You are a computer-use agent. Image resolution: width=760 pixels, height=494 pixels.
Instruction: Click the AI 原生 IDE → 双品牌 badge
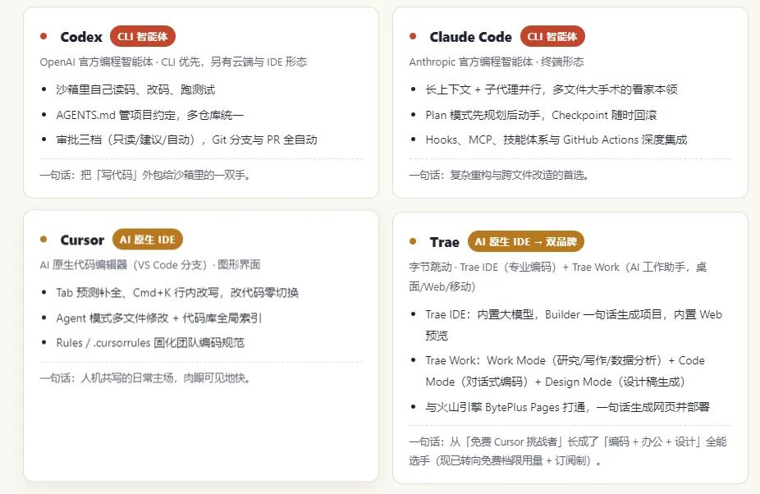[x=525, y=241]
